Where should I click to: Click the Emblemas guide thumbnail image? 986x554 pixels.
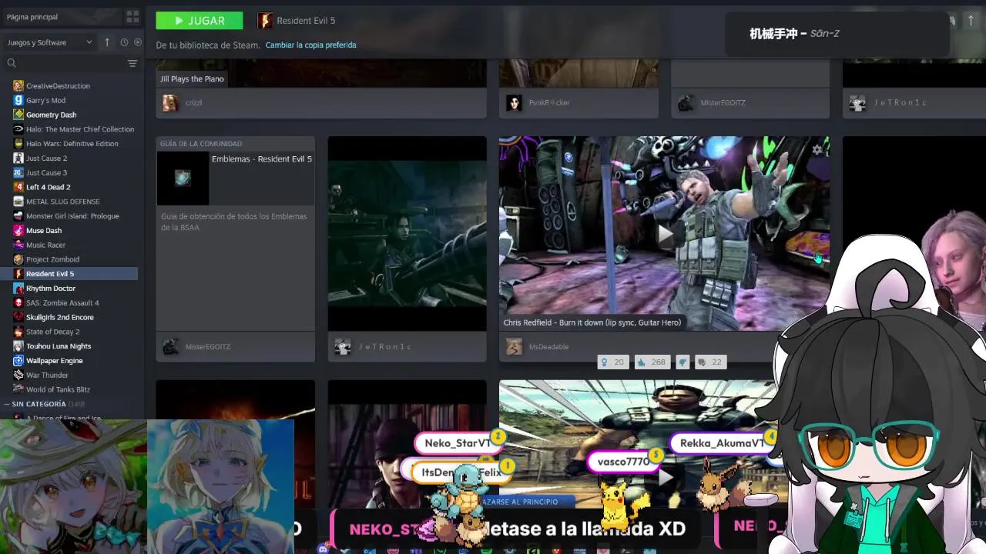183,179
